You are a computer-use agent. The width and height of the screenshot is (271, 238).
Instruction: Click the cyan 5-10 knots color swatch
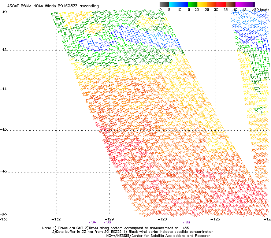pyautogui.click(x=174, y=4)
